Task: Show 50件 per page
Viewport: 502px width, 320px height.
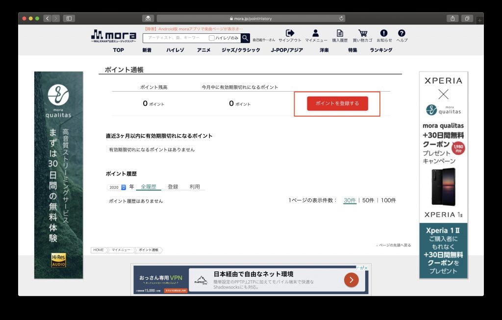Action: click(x=368, y=200)
